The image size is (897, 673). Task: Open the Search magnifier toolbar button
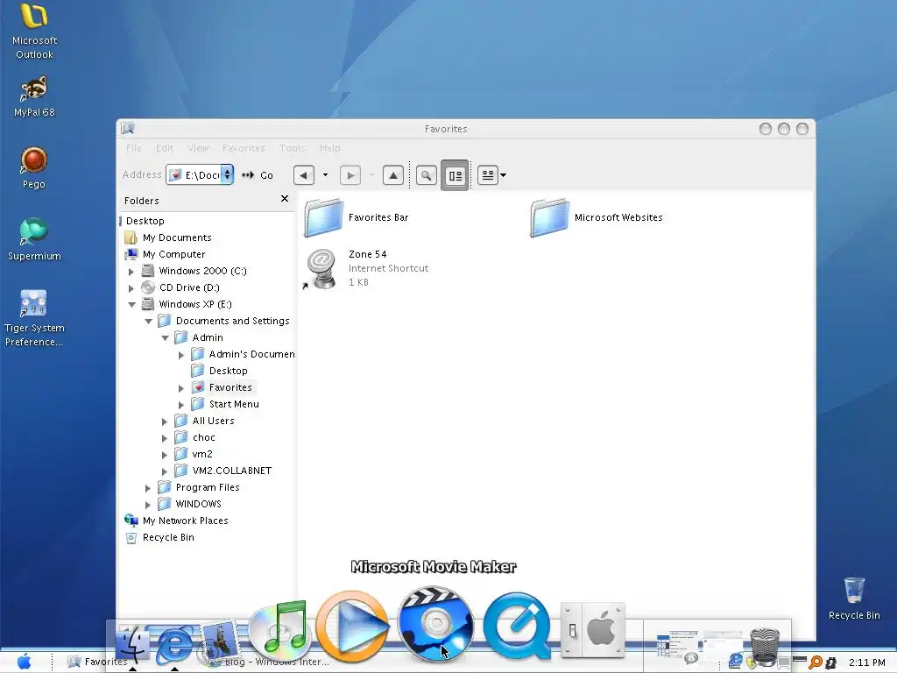pyautogui.click(x=427, y=175)
